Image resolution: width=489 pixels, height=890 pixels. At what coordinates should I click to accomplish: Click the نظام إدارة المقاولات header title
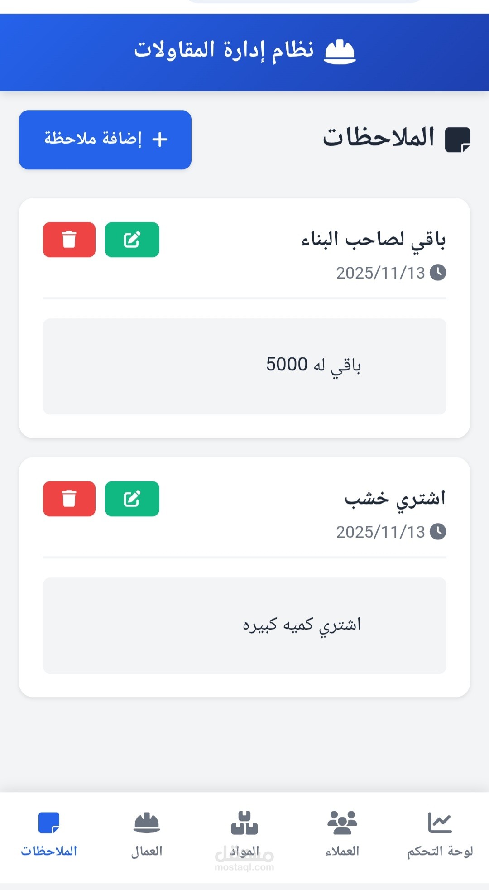pos(224,50)
